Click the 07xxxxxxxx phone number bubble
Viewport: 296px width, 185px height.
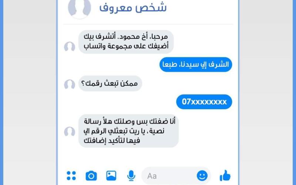[204, 102]
